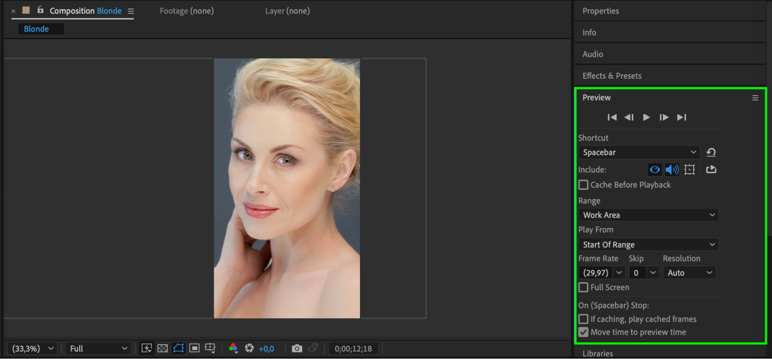Enable Cache Before Playback checkbox

584,185
